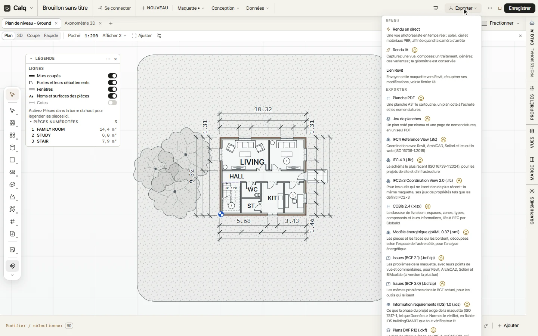The height and width of the screenshot is (336, 538).
Task: Select the Façade view tab
Action: pos(51,36)
